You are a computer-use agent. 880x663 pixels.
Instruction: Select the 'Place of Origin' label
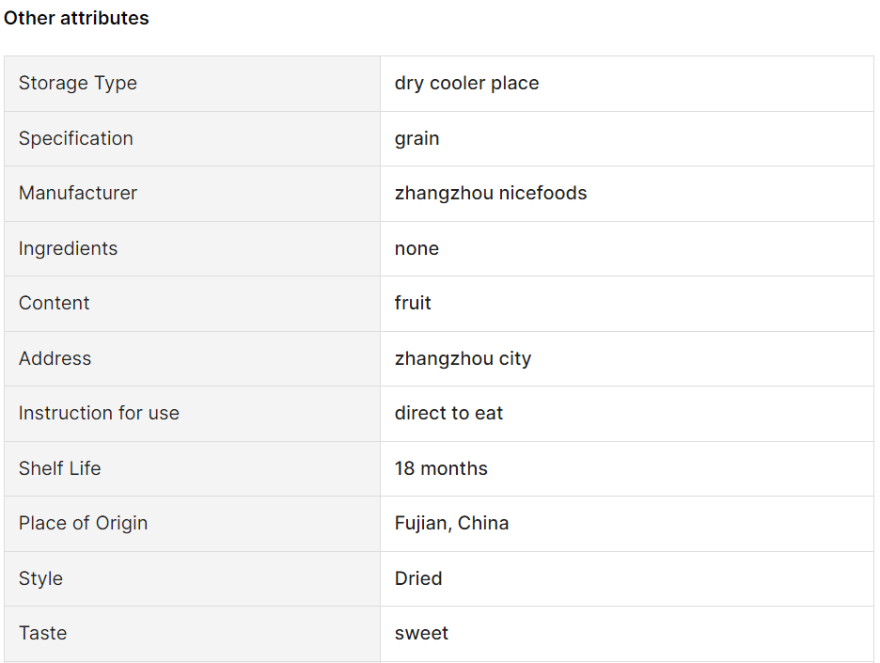click(83, 523)
